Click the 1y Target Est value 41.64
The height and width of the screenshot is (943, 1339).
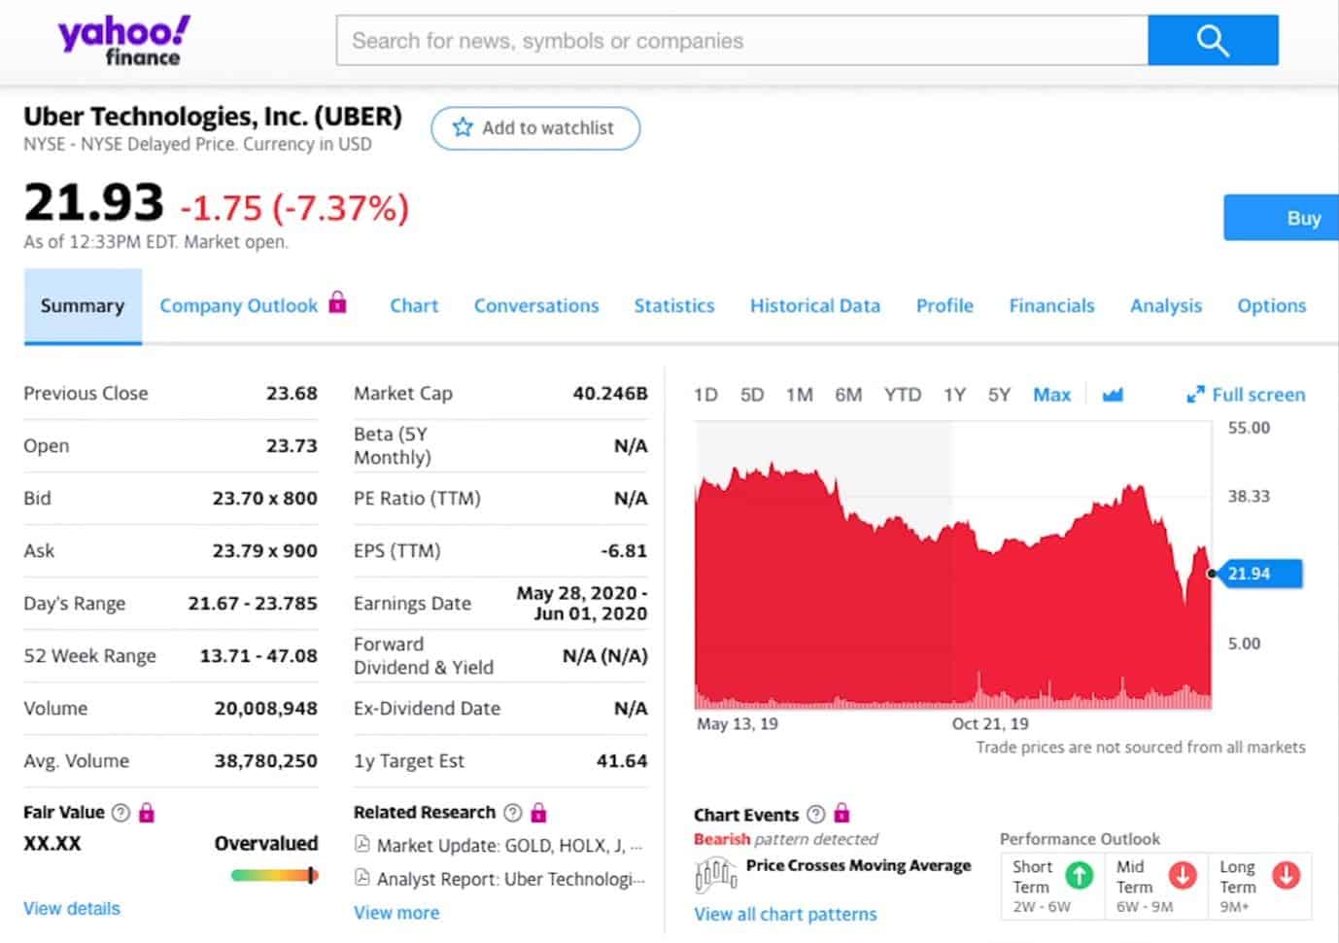tap(622, 760)
